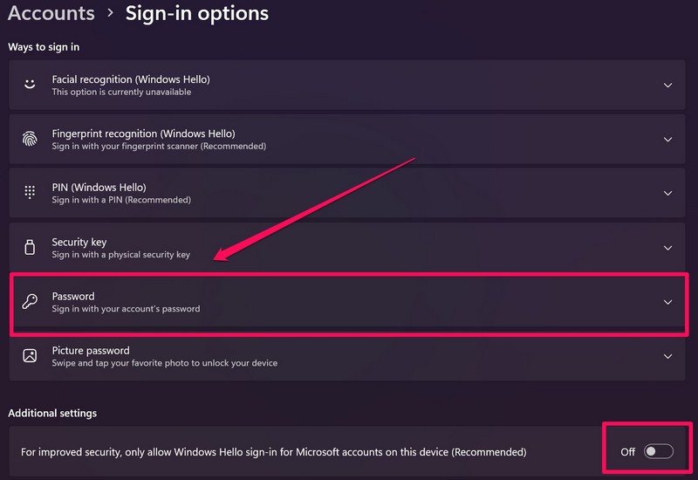Click the improved security setting description text
The image size is (698, 480).
tap(273, 452)
